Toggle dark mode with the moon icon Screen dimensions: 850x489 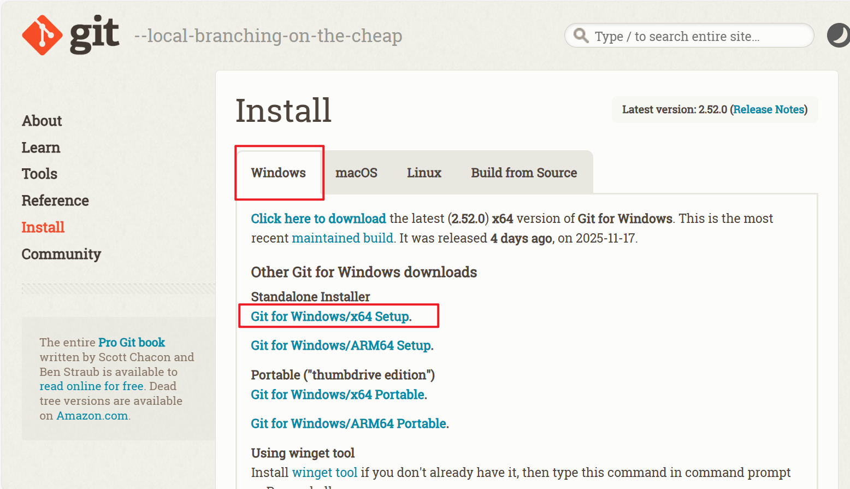click(x=839, y=36)
